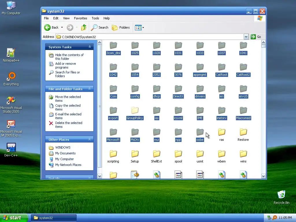Viewport: 296px width, 222px height.
Task: Open Notepad++ desktop shortcut
Action: [x=11, y=55]
